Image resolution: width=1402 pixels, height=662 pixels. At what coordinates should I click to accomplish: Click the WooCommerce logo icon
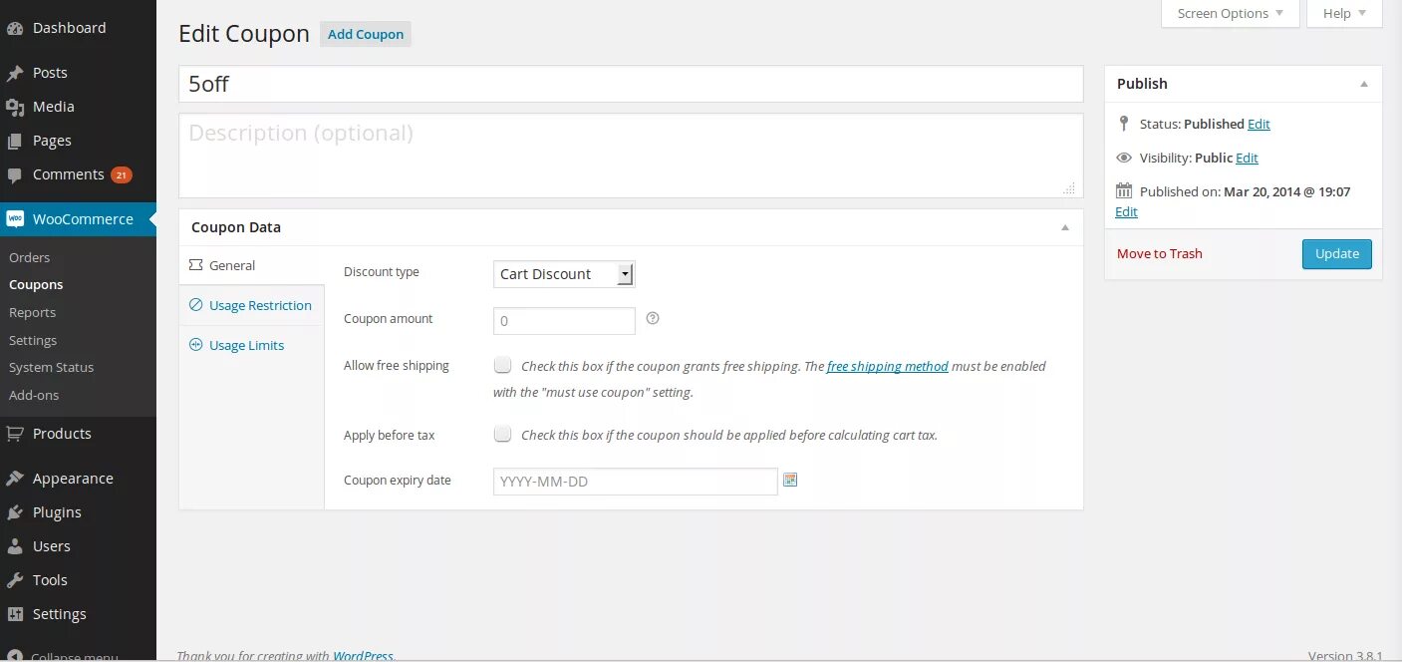click(x=15, y=219)
